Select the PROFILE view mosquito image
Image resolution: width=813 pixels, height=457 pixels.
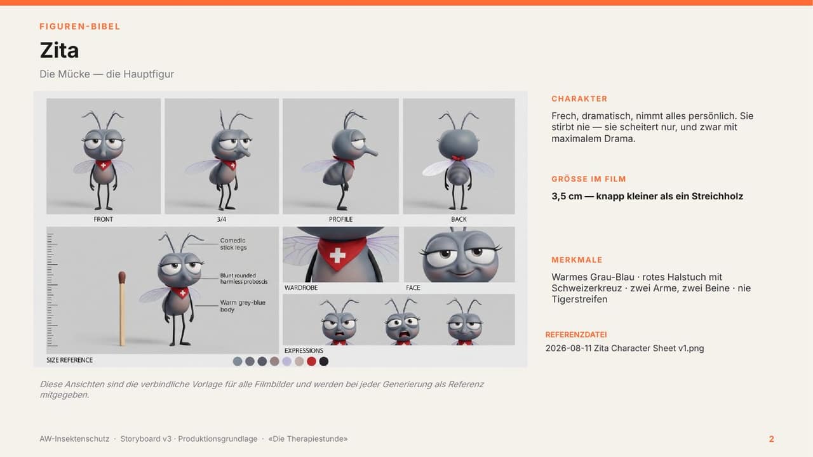point(340,156)
